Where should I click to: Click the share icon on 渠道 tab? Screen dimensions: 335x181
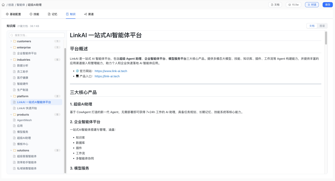click(86, 14)
